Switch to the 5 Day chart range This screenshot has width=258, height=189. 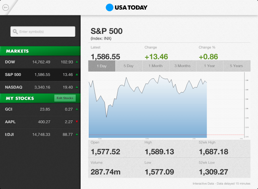pos(129,66)
